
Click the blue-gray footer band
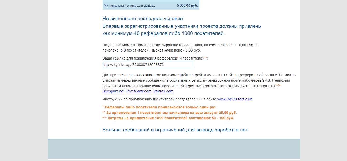coord(174,149)
